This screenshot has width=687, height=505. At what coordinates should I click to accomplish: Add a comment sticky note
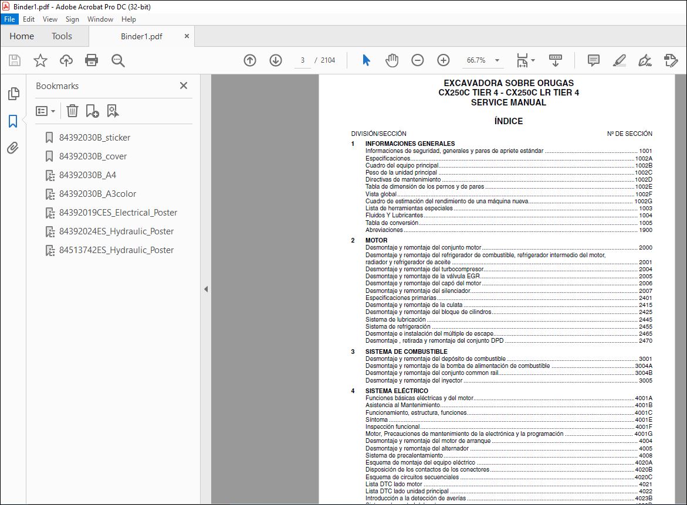(x=594, y=60)
